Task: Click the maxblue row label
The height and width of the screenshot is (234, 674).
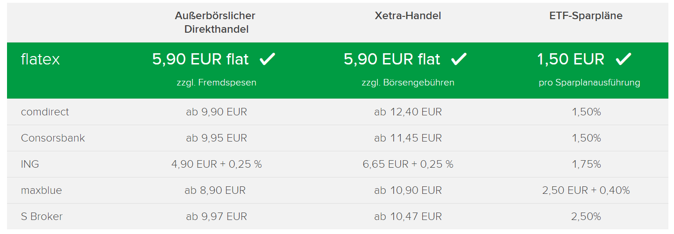Action: (x=41, y=191)
